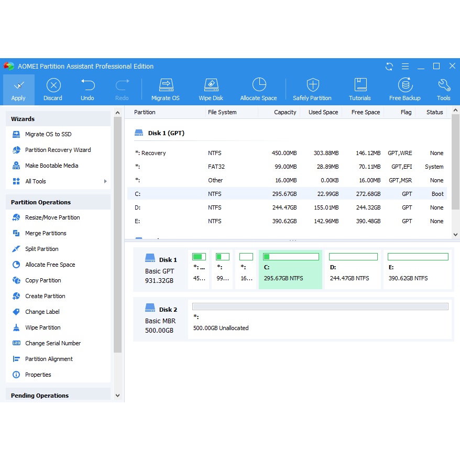The width and height of the screenshot is (460, 460).
Task: Open the hamburger menu in title bar
Action: (405, 67)
